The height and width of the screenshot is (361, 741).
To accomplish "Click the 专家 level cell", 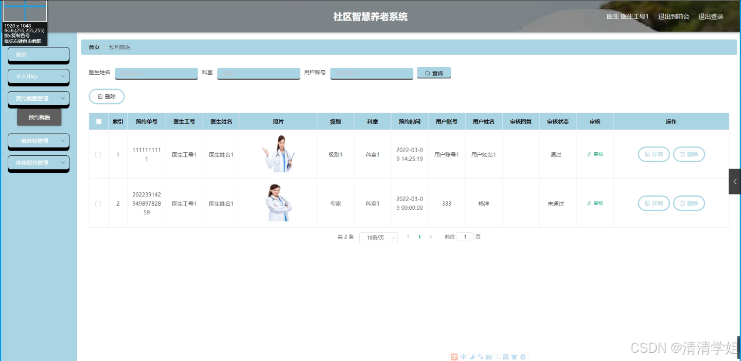I will pos(336,204).
